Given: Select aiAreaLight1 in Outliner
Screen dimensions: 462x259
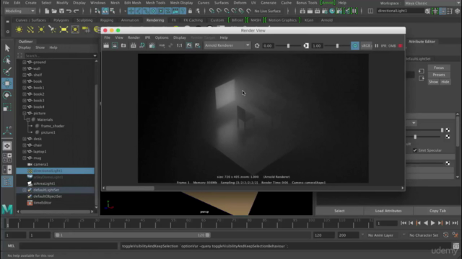Looking at the screenshot, I should 44,183.
